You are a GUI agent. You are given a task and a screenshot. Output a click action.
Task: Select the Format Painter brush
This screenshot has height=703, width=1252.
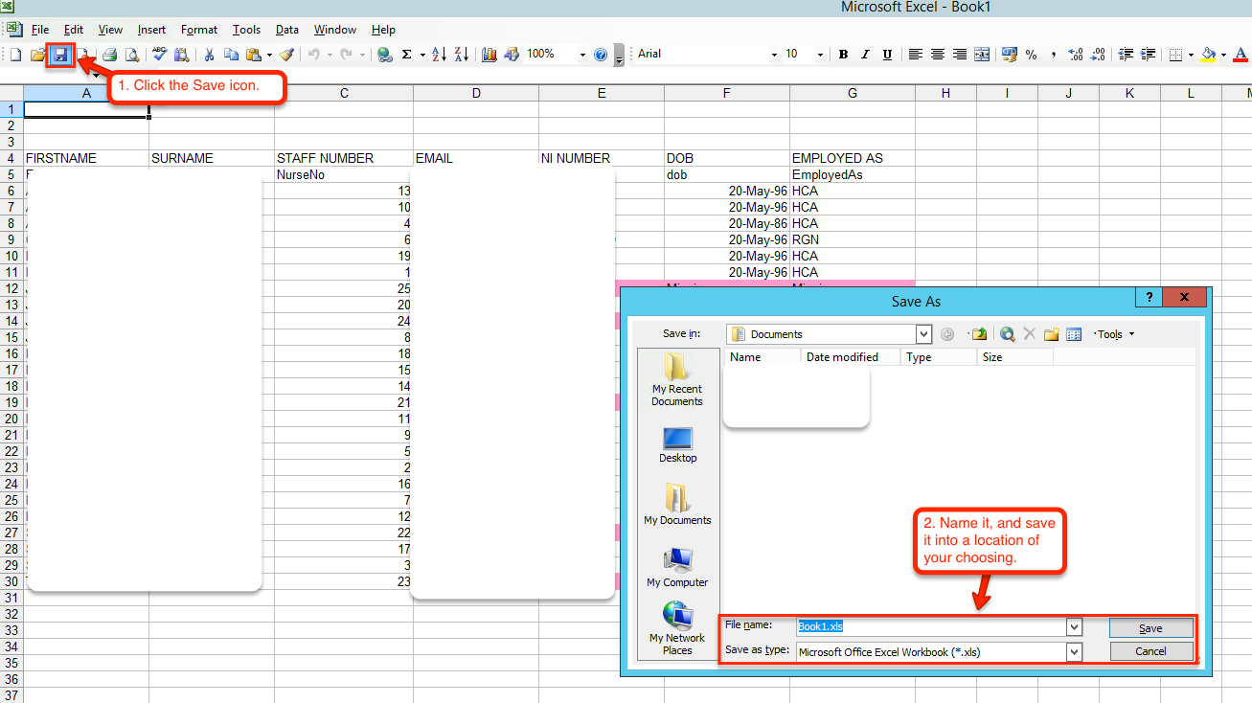click(285, 55)
